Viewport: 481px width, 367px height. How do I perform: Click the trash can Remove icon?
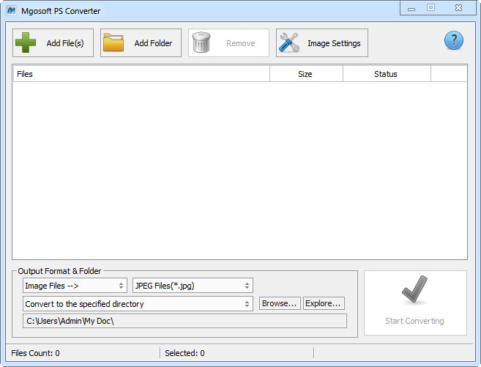[x=201, y=42]
